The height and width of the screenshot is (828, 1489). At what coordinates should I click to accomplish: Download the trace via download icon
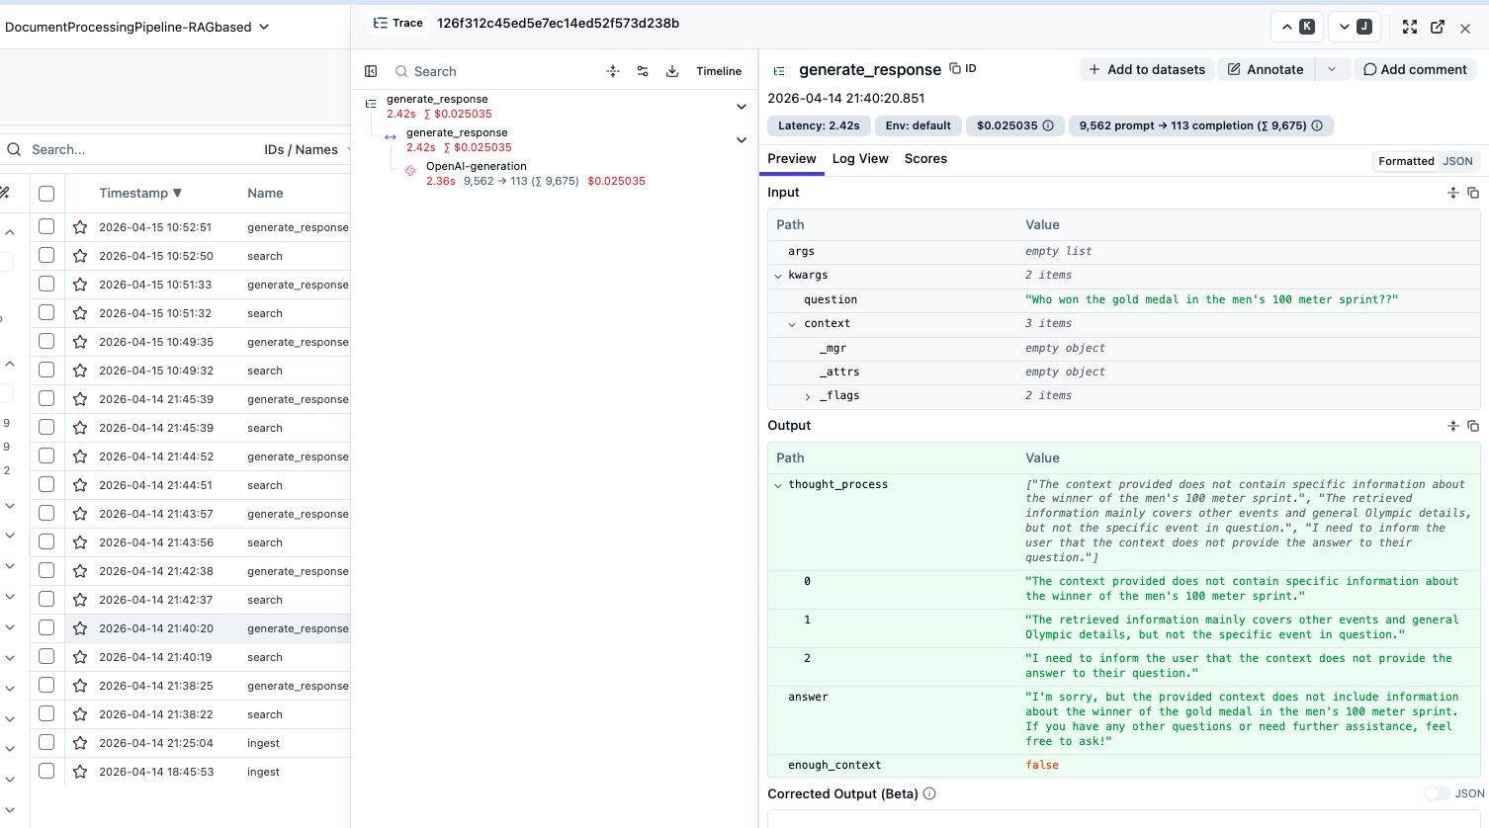click(672, 71)
